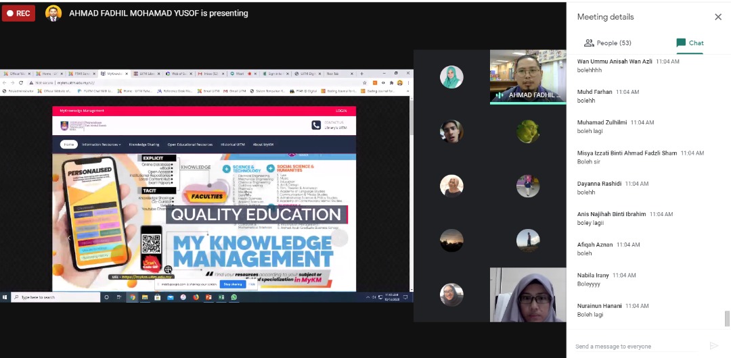Click the green Shrek participant avatar

point(528,131)
